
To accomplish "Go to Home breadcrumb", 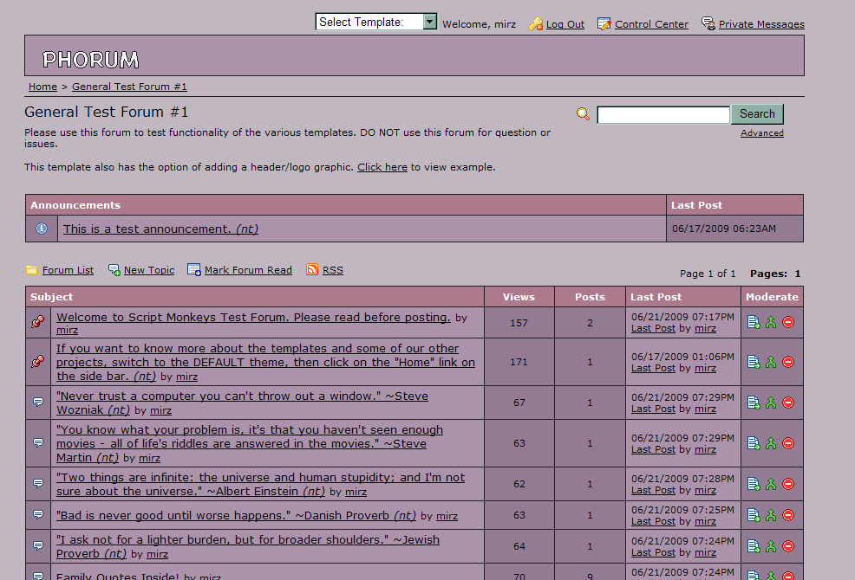I will [x=42, y=87].
